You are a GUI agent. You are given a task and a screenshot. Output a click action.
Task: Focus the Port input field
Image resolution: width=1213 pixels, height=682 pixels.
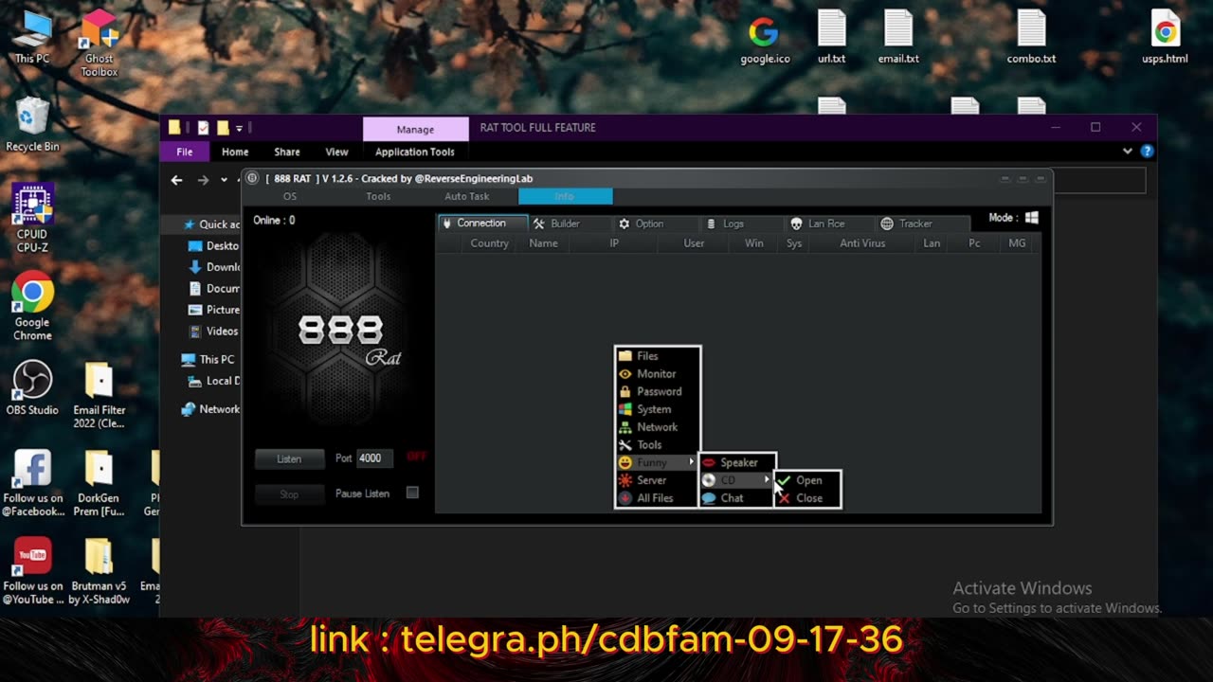click(x=375, y=458)
